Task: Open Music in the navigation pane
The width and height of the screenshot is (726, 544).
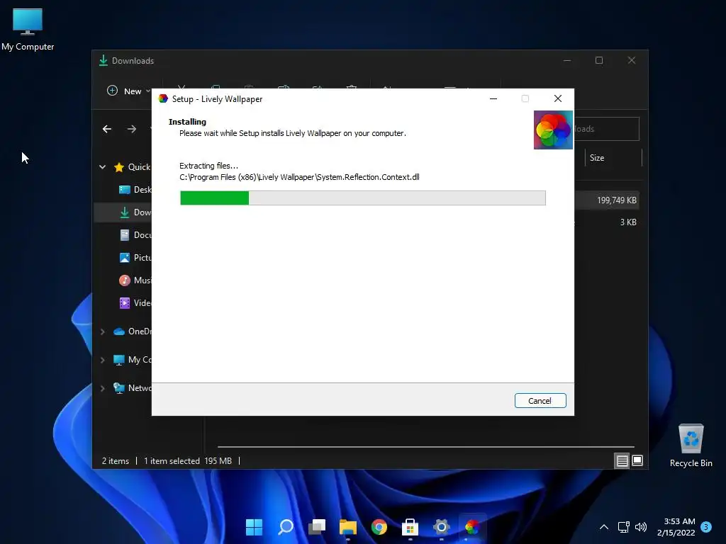Action: pyautogui.click(x=135, y=280)
